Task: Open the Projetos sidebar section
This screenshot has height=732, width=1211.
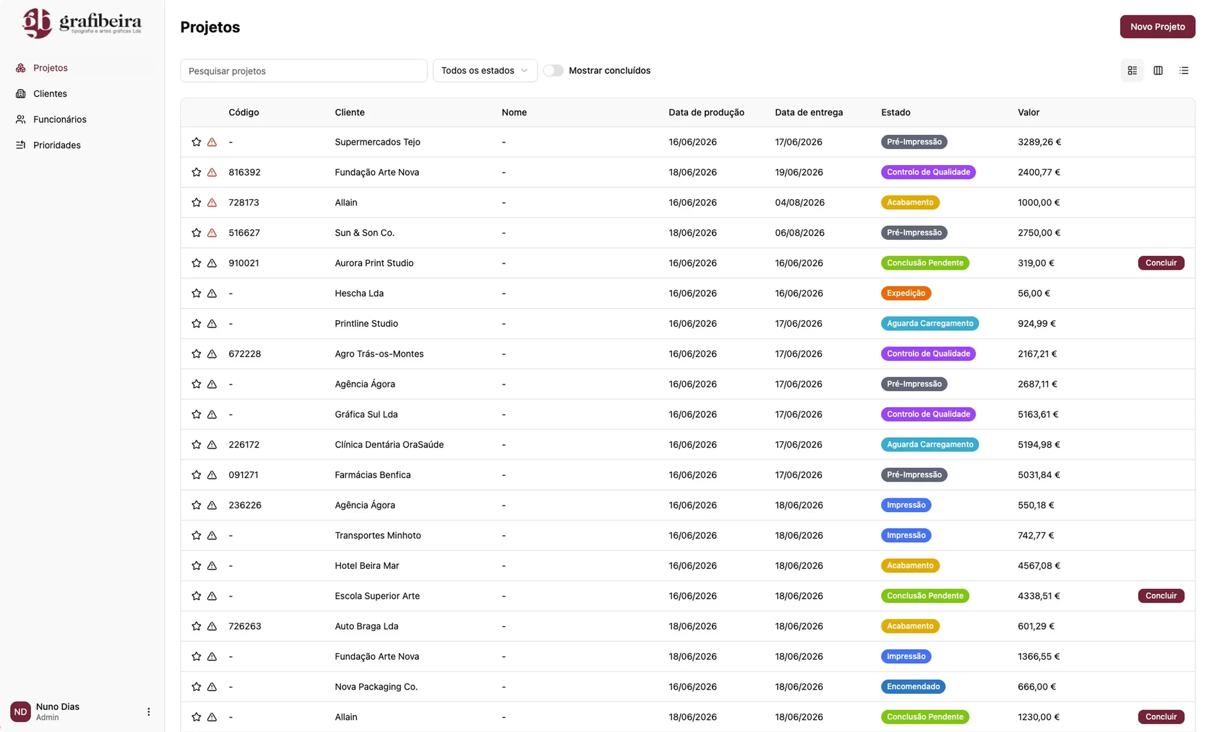Action: (50, 68)
